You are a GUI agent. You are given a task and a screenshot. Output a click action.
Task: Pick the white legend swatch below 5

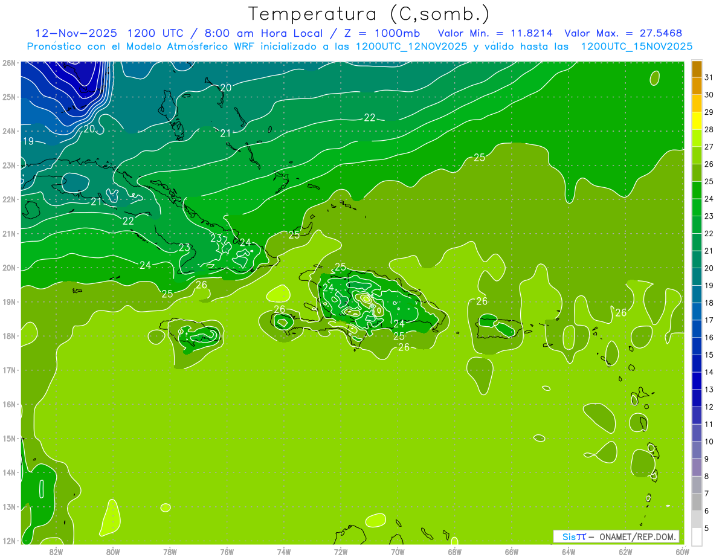click(x=697, y=536)
